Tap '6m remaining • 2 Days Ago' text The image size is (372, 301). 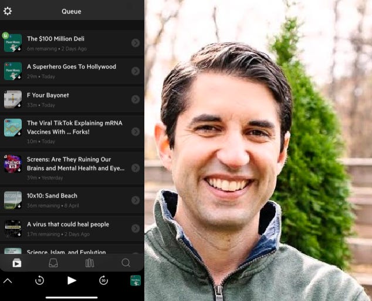57,49
